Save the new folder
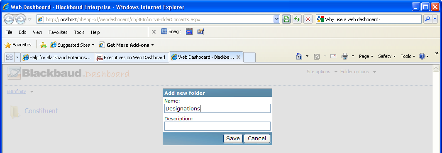 pos(233,139)
